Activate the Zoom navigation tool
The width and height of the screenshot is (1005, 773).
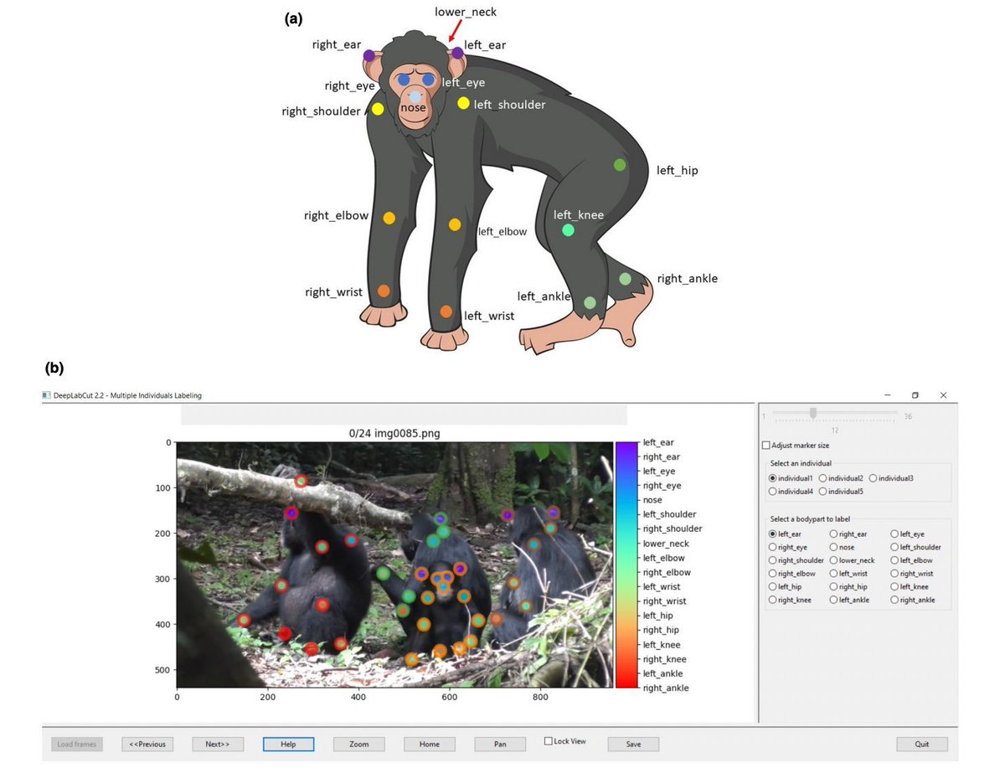(x=358, y=744)
